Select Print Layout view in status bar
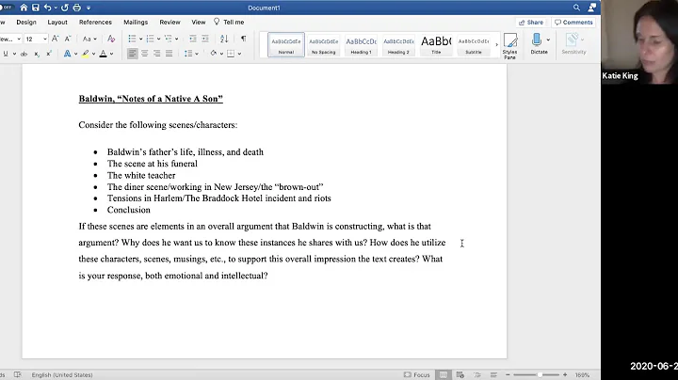 pyautogui.click(x=444, y=374)
